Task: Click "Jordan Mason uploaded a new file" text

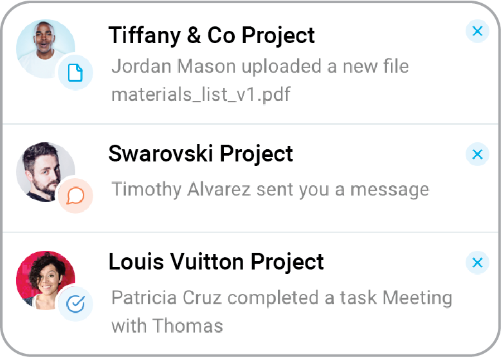Action: (x=260, y=66)
